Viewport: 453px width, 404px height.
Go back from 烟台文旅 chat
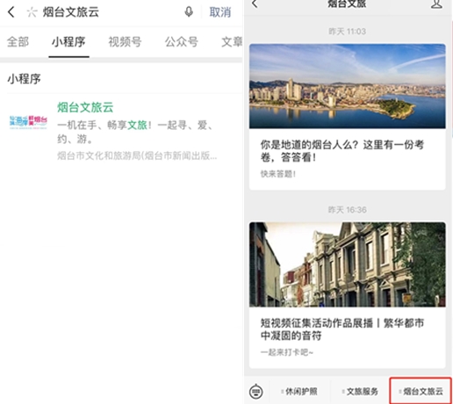click(x=255, y=4)
